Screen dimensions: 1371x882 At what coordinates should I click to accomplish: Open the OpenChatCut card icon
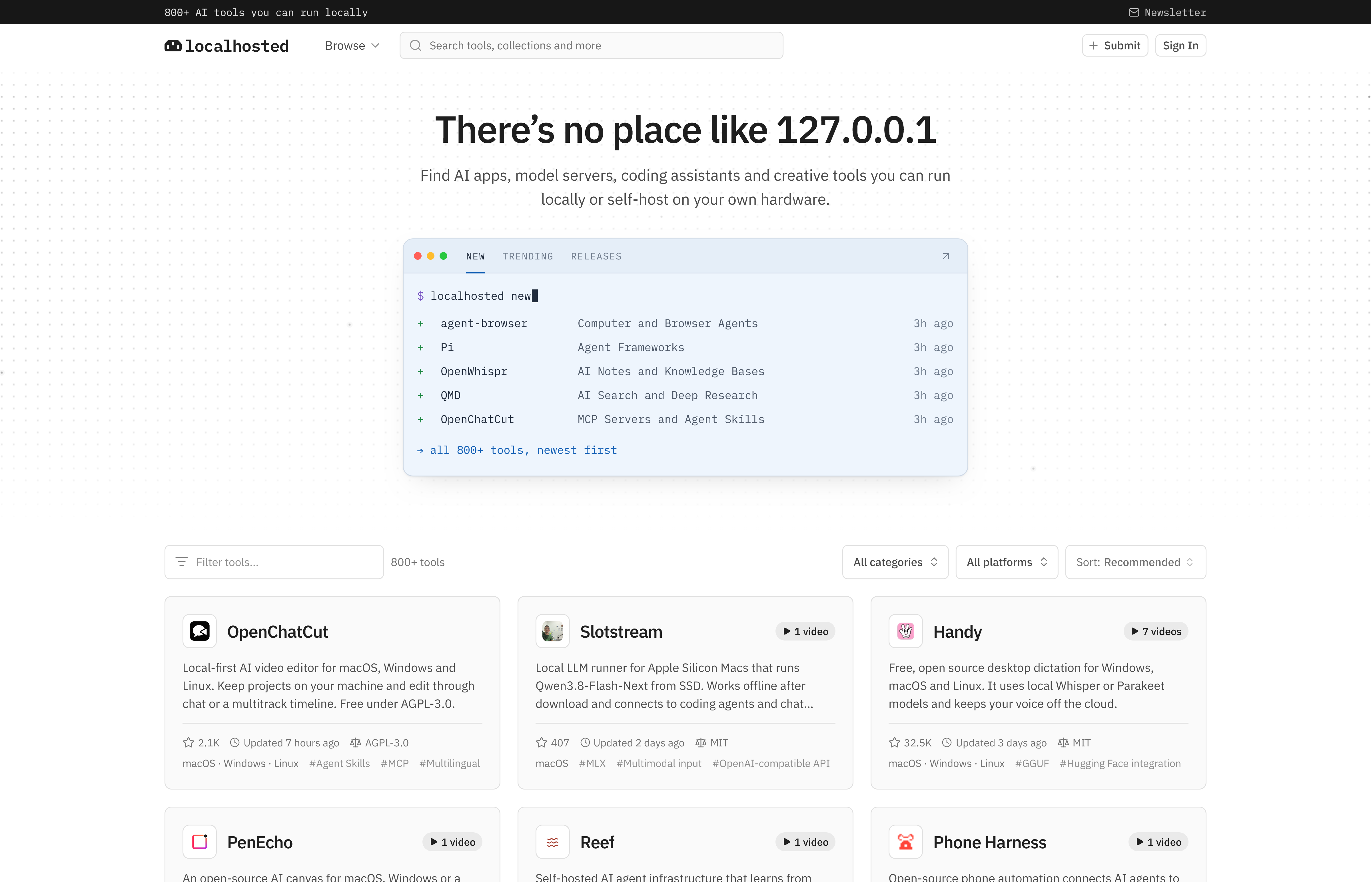click(x=199, y=631)
